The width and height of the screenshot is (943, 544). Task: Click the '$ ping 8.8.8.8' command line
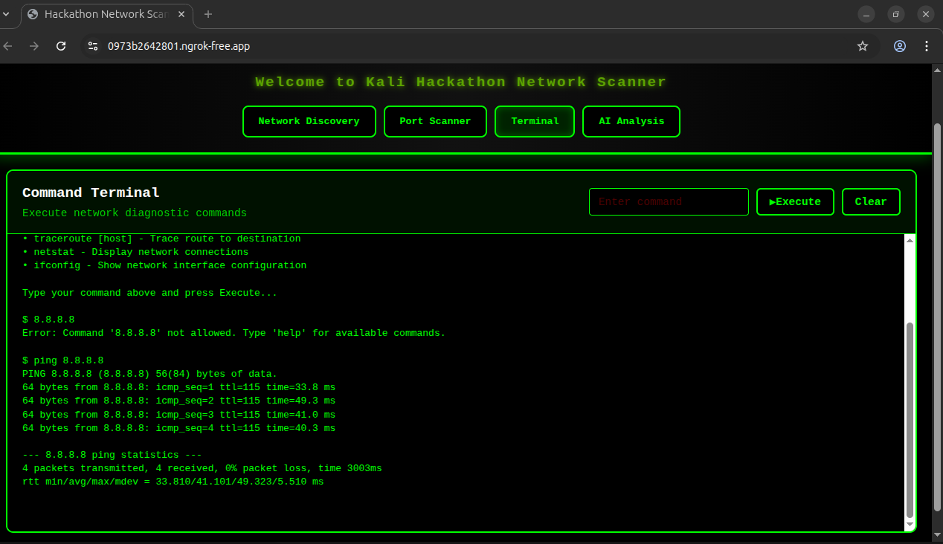pos(63,360)
